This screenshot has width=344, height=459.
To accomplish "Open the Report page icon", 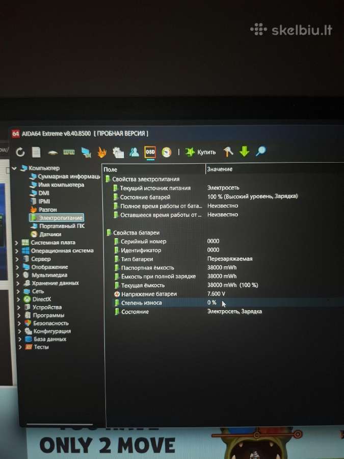I will (36, 152).
